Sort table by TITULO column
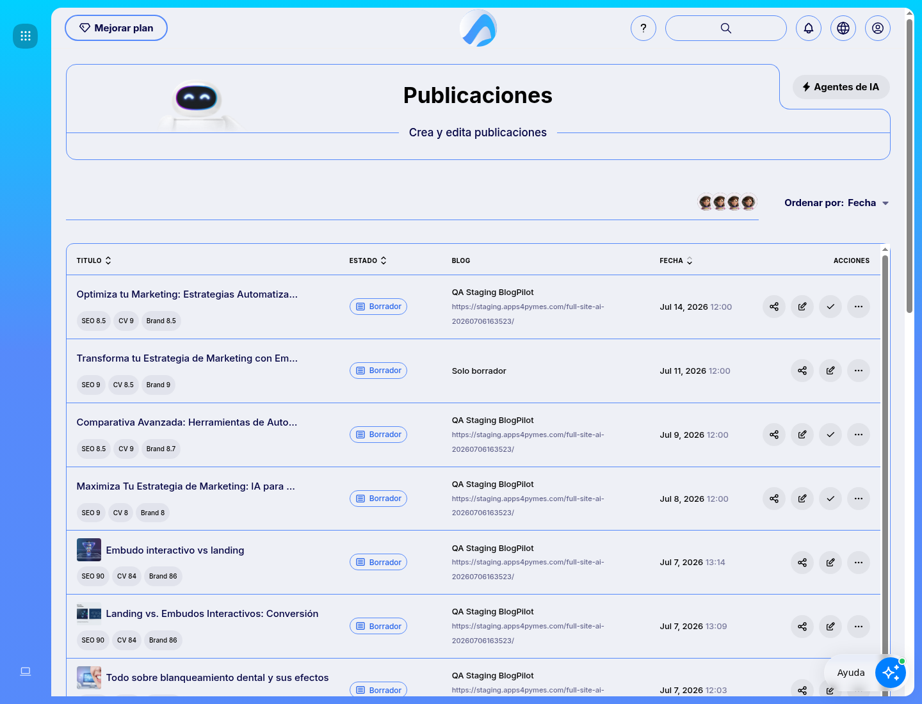Screen dimensions: 922x704 [94, 260]
